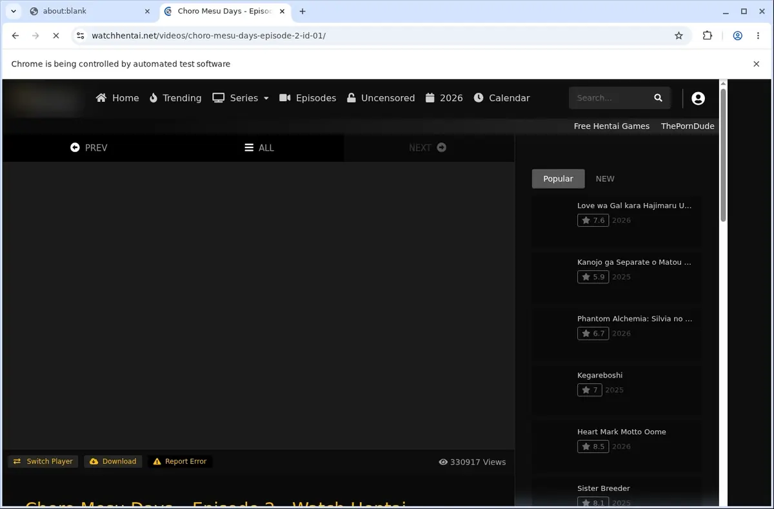Open the Trending page

[x=175, y=98]
